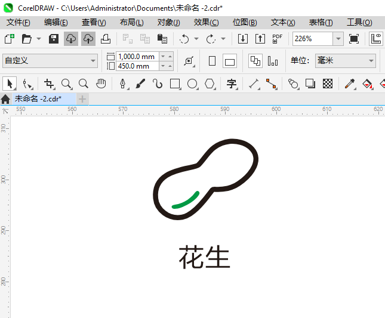Open the 文本(X) menu
The width and height of the screenshot is (385, 318).
coord(283,23)
